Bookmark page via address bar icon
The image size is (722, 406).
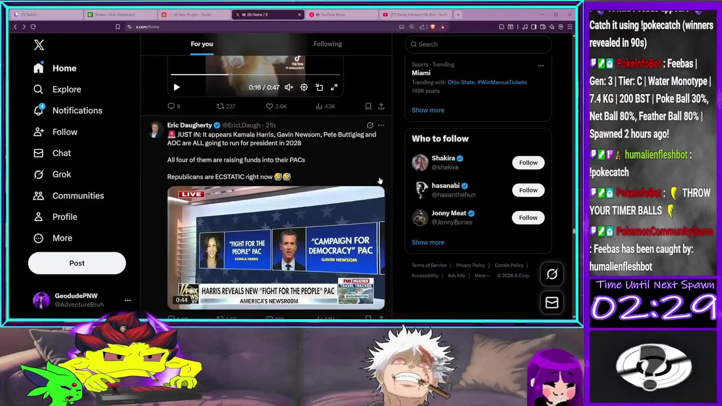[x=117, y=27]
